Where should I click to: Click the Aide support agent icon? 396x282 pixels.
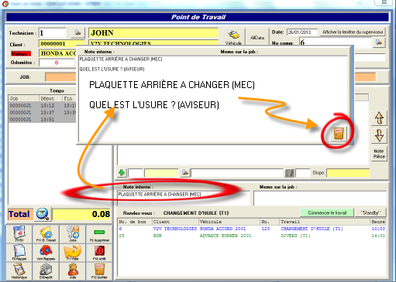point(73,271)
